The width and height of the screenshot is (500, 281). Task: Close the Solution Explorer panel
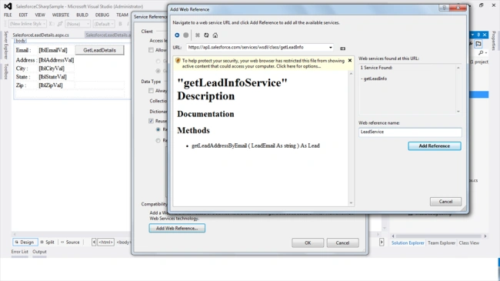tap(485, 35)
